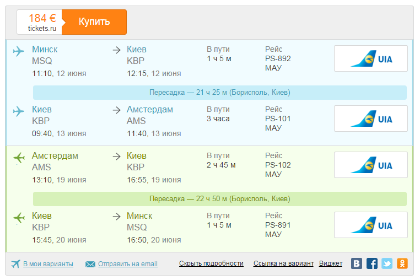Click the blue plane icon for Минск departure
Screen dimensions: 420x280
19,51
